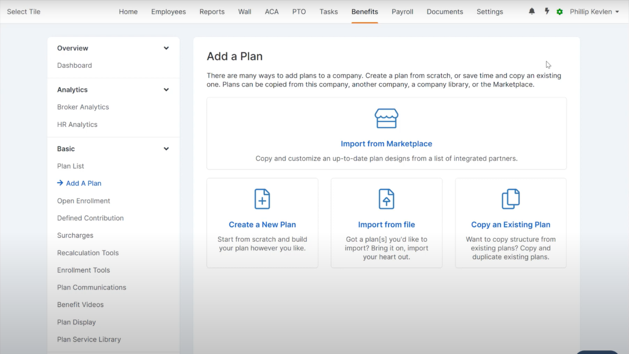
Task: Click the Add A Plan arrow icon
Action: 60,183
